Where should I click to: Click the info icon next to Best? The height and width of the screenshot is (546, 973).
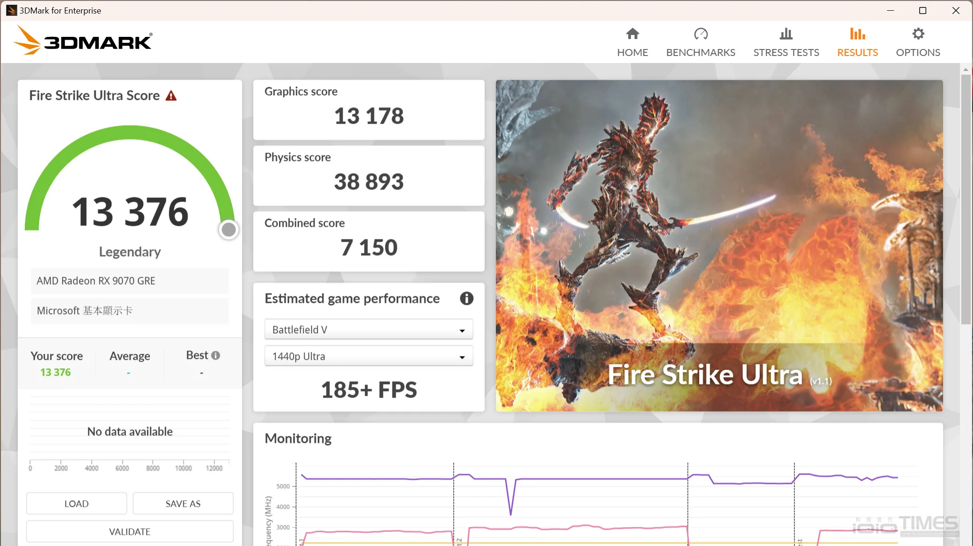(x=215, y=355)
